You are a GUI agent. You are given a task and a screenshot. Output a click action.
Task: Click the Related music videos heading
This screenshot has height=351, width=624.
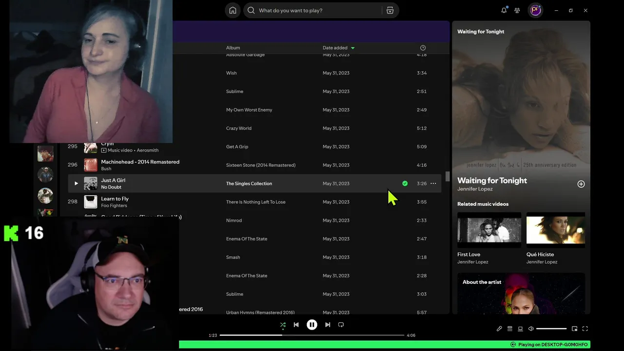click(483, 204)
